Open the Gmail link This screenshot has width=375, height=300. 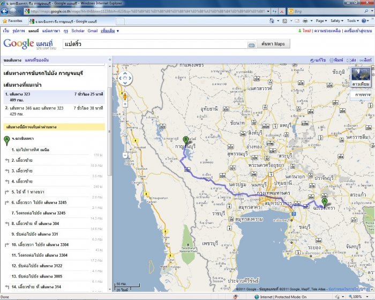(93, 31)
